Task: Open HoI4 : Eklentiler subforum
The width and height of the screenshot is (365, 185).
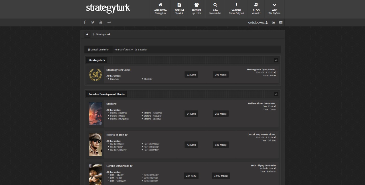Action: coord(151,150)
